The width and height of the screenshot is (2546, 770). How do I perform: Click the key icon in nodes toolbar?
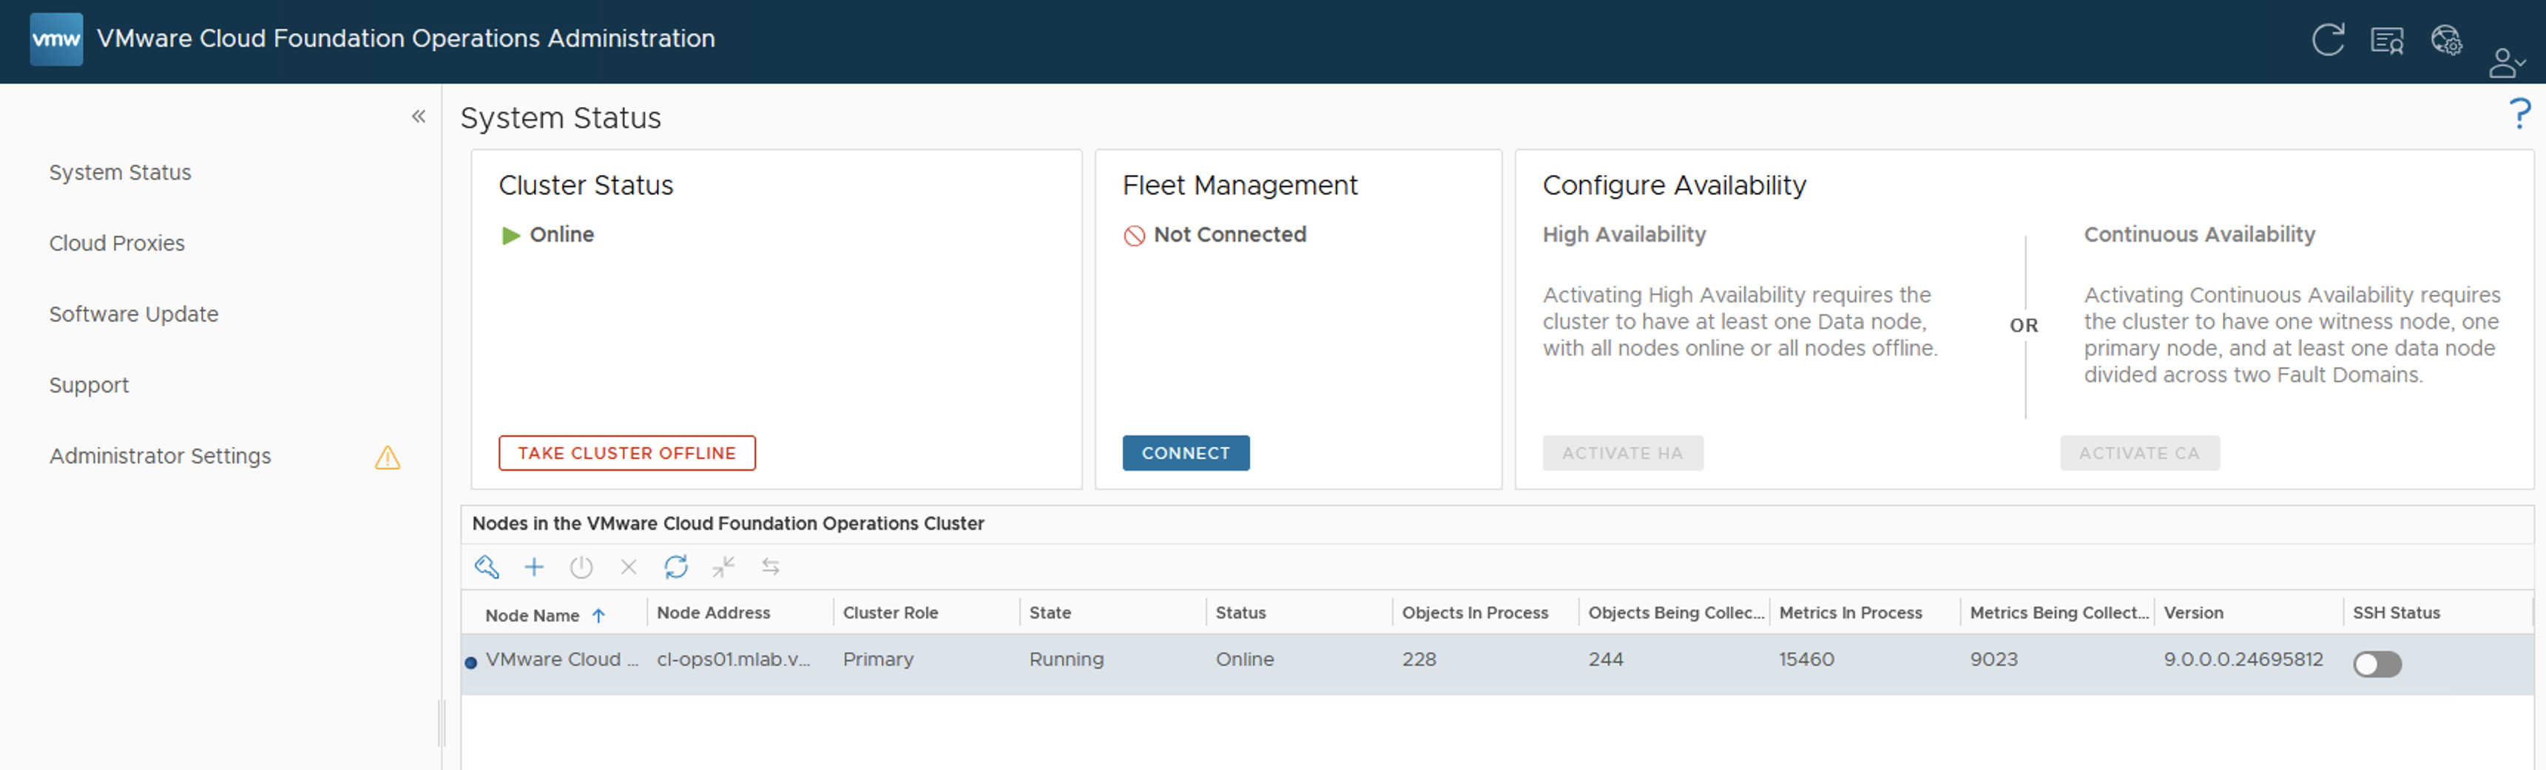pyautogui.click(x=486, y=567)
